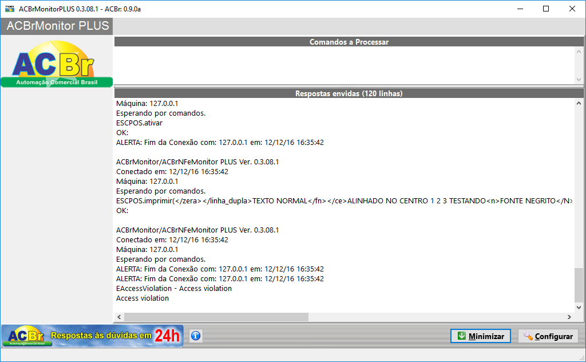This screenshot has height=362, width=586.
Task: Select the 'EAccessViolation - Access violation' line
Action: click(174, 288)
